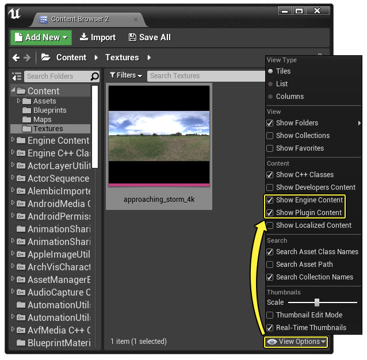Viewport: 367px width, 360px height.
Task: Click the Unreal Engine logo icon
Action: point(14,14)
